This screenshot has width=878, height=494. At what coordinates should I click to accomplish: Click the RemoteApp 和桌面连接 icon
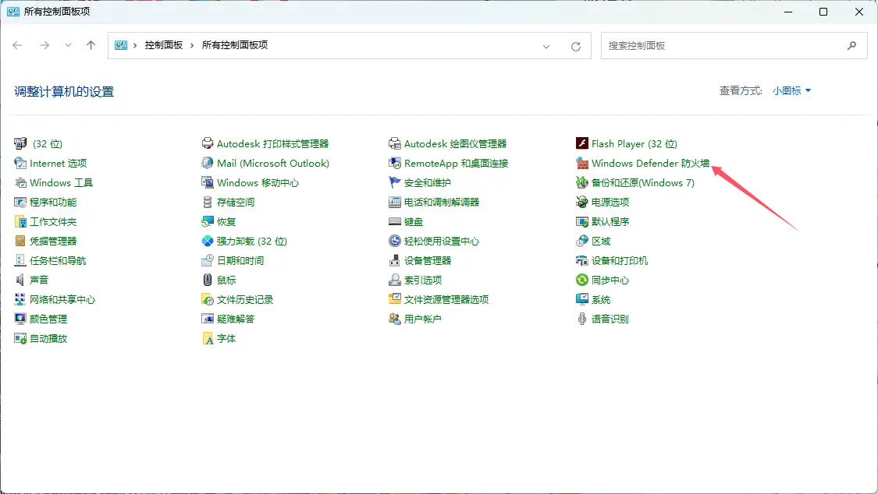coord(395,163)
